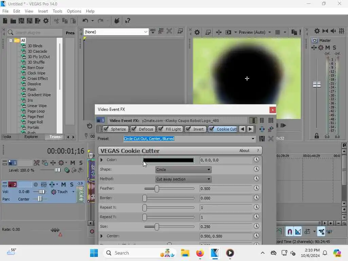
Task: Select the Gradient Wipe transition
Action: [x=39, y=95]
